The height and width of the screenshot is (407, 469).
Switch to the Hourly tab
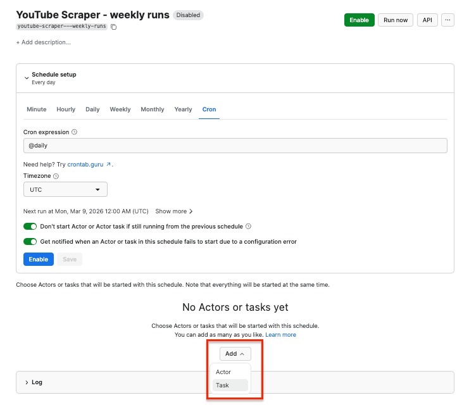click(66, 110)
